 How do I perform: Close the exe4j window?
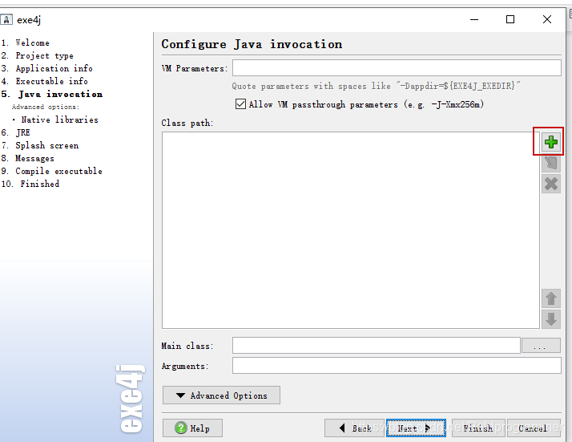(x=547, y=19)
